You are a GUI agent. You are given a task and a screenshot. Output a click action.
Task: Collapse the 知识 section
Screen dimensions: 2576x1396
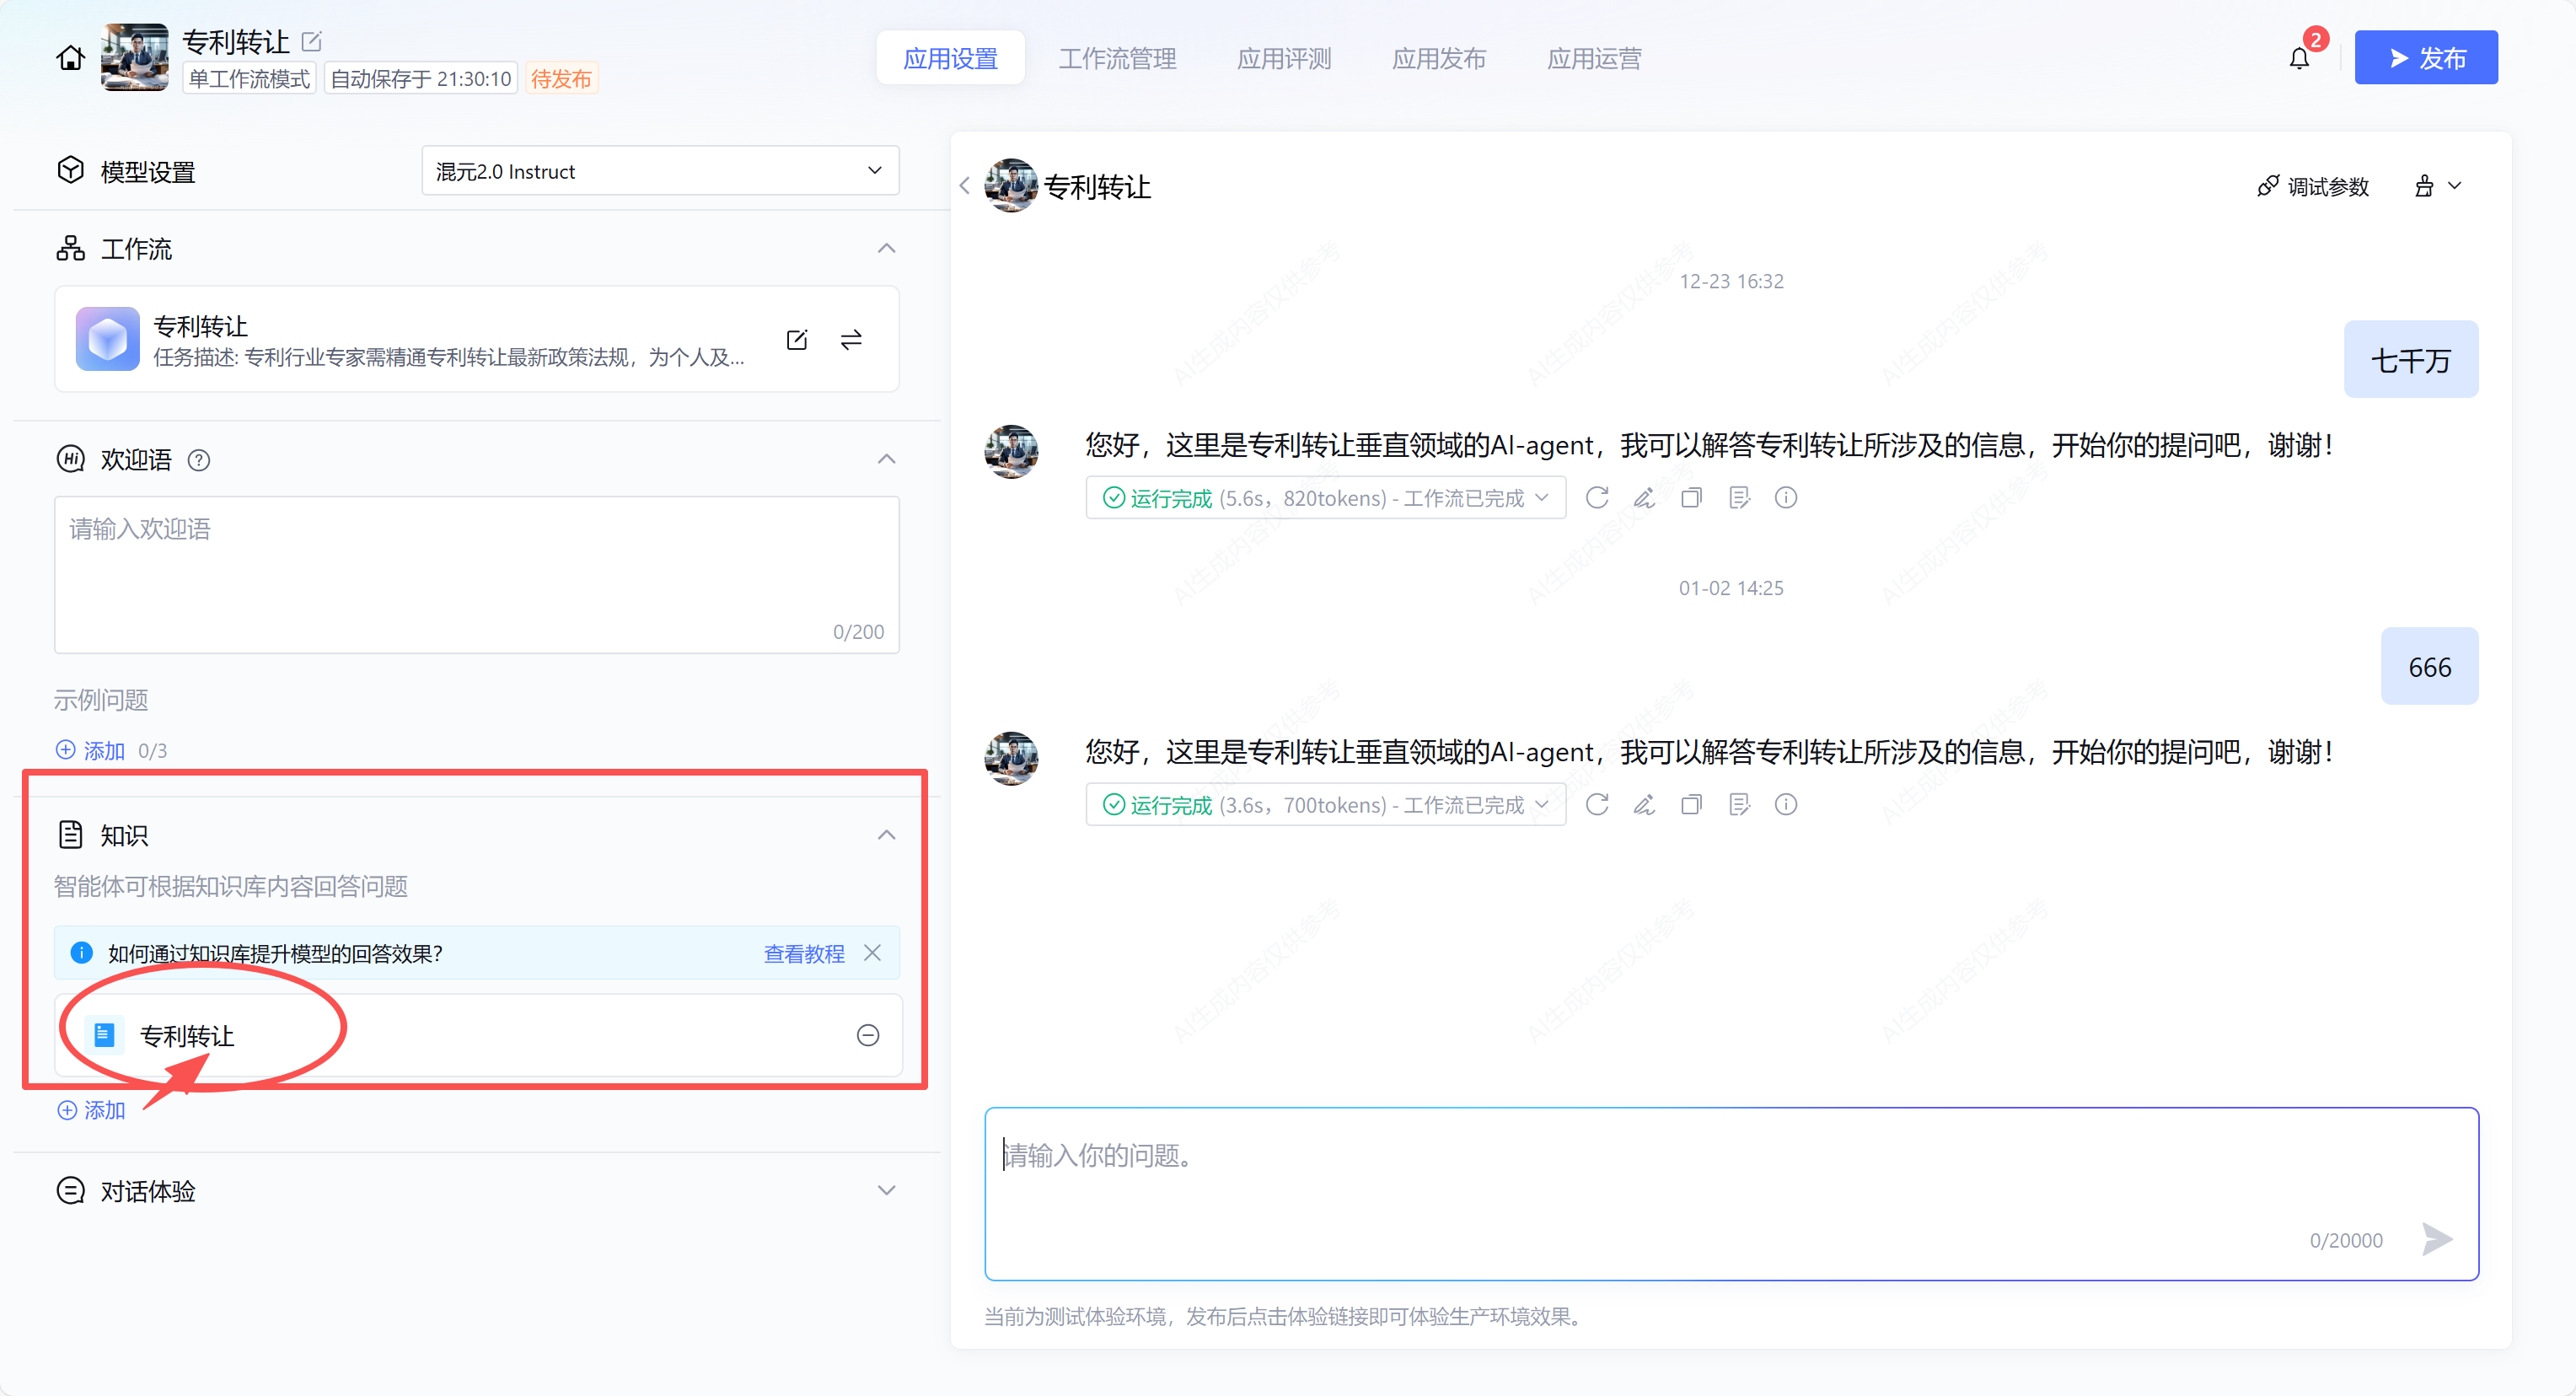(x=886, y=835)
